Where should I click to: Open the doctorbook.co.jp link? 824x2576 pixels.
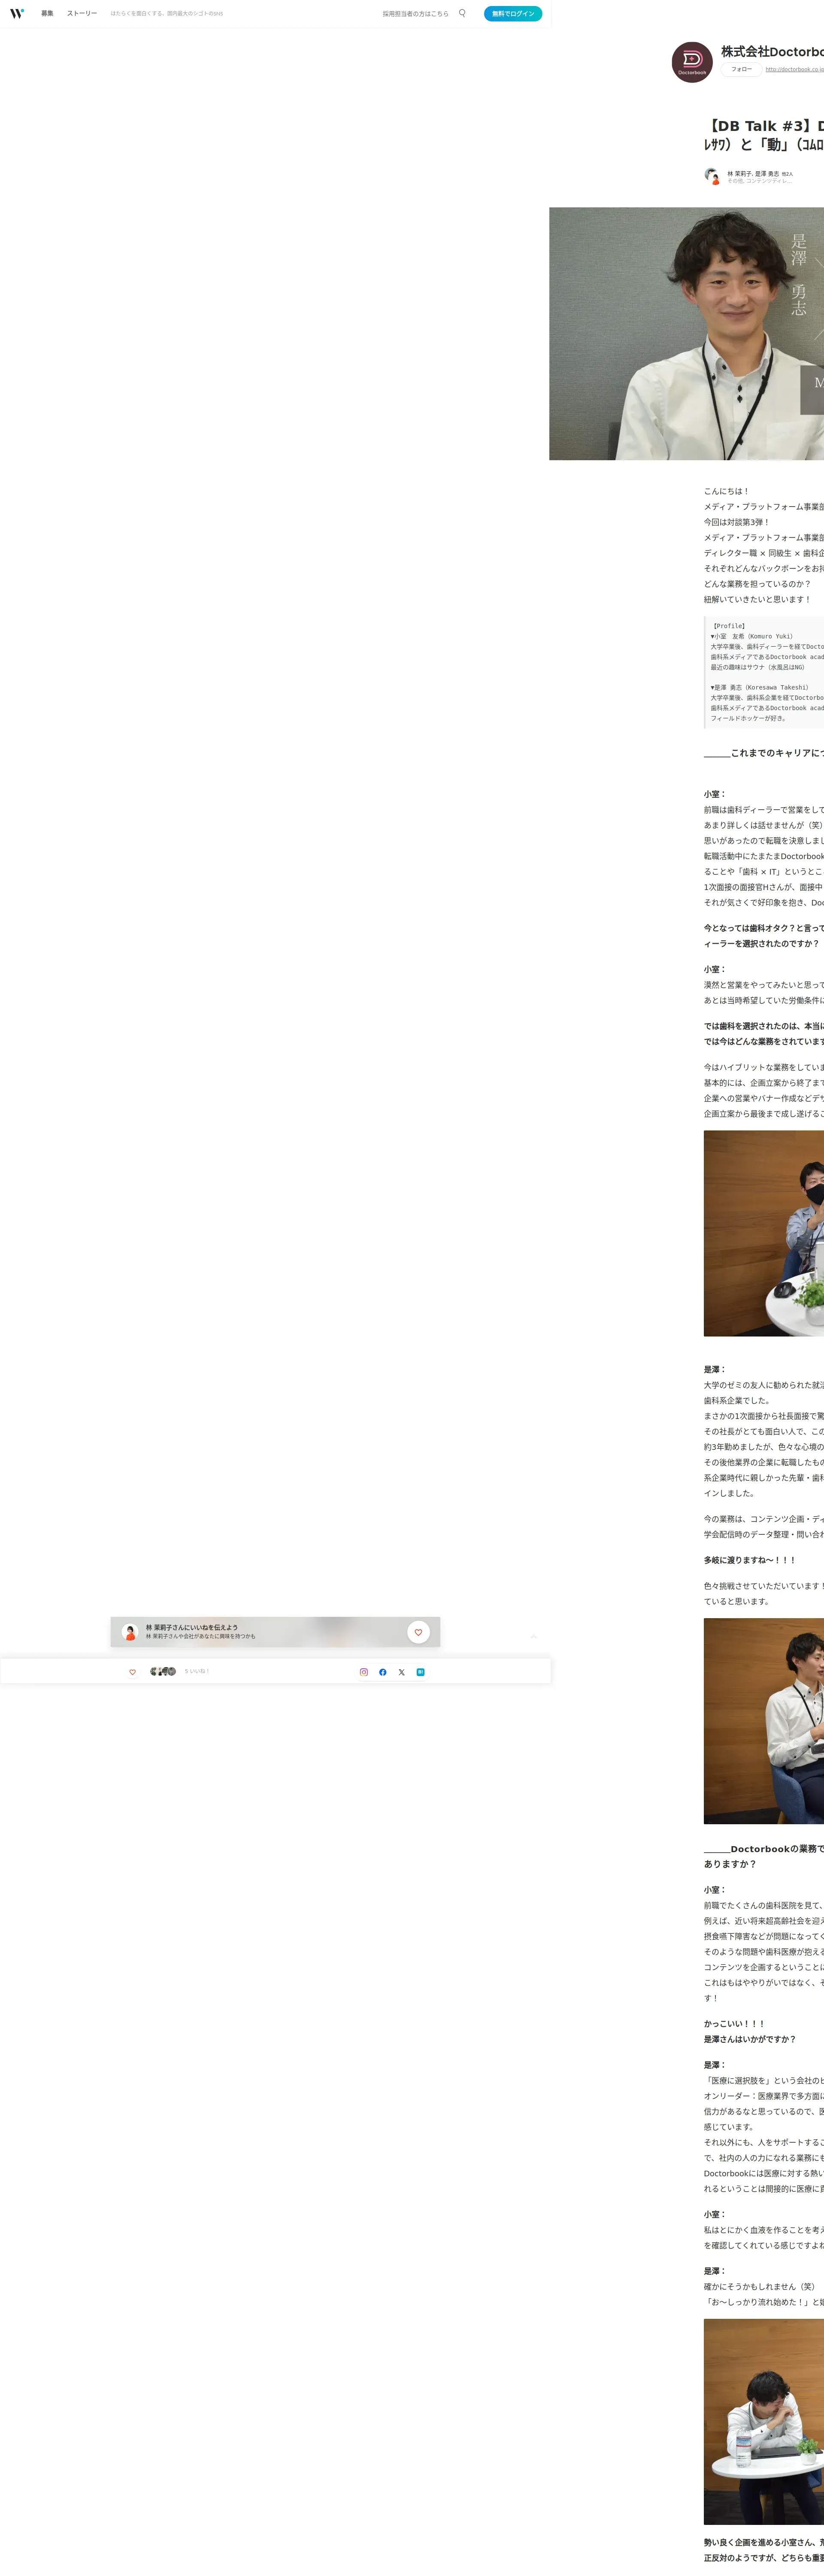[x=795, y=70]
